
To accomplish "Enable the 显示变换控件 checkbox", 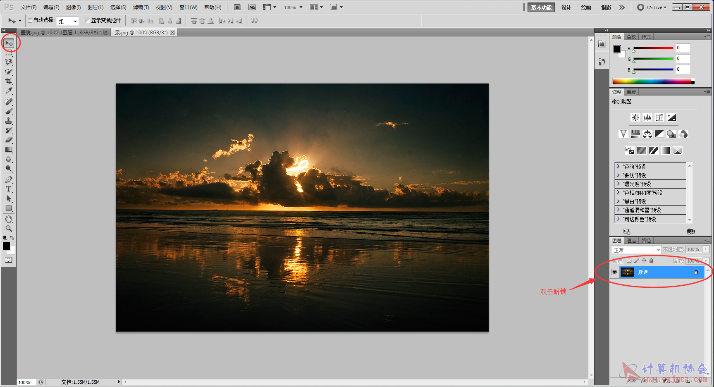I will click(x=88, y=20).
